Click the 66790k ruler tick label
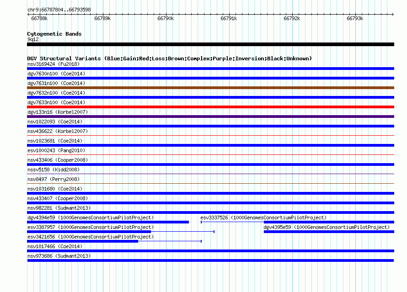 (166, 18)
